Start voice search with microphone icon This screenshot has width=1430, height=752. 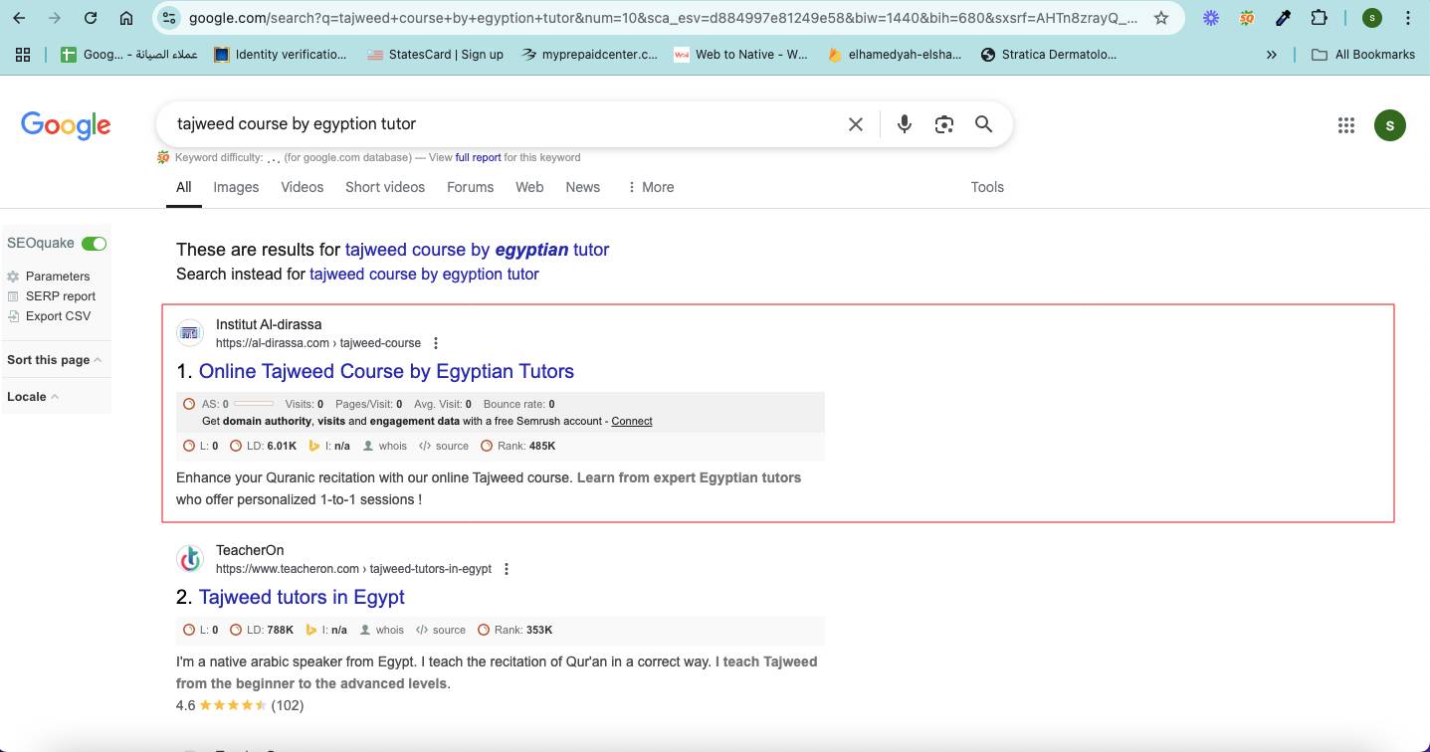[905, 124]
